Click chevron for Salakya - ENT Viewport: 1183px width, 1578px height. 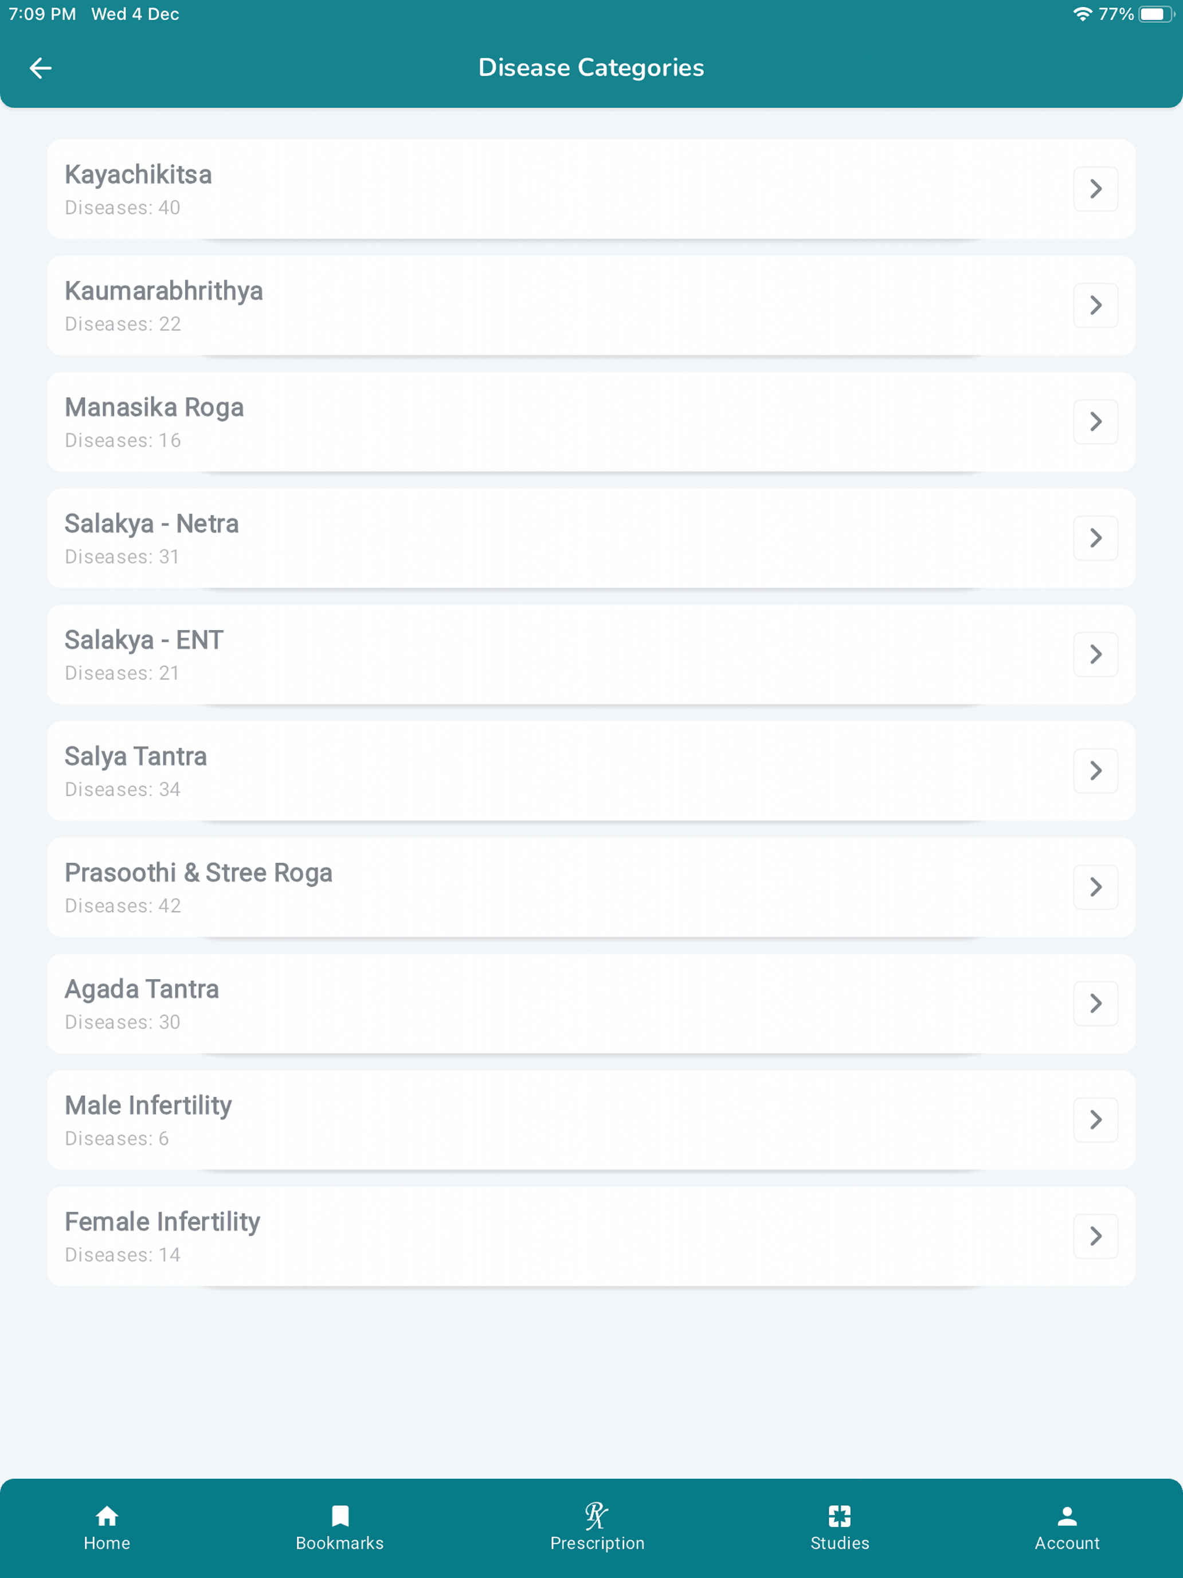click(1095, 654)
